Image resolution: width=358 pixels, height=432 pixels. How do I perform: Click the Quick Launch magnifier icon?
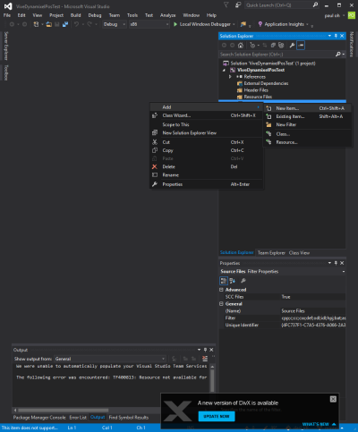tap(315, 4)
